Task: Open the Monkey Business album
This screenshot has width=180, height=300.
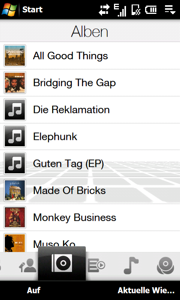Action: point(90,217)
